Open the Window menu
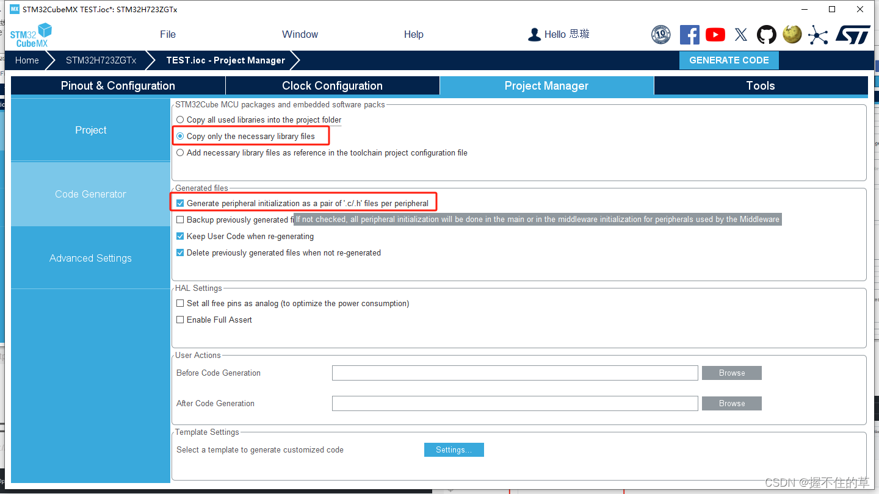879x494 pixels. click(300, 34)
